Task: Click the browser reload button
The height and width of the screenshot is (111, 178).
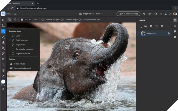Action: point(12,8)
